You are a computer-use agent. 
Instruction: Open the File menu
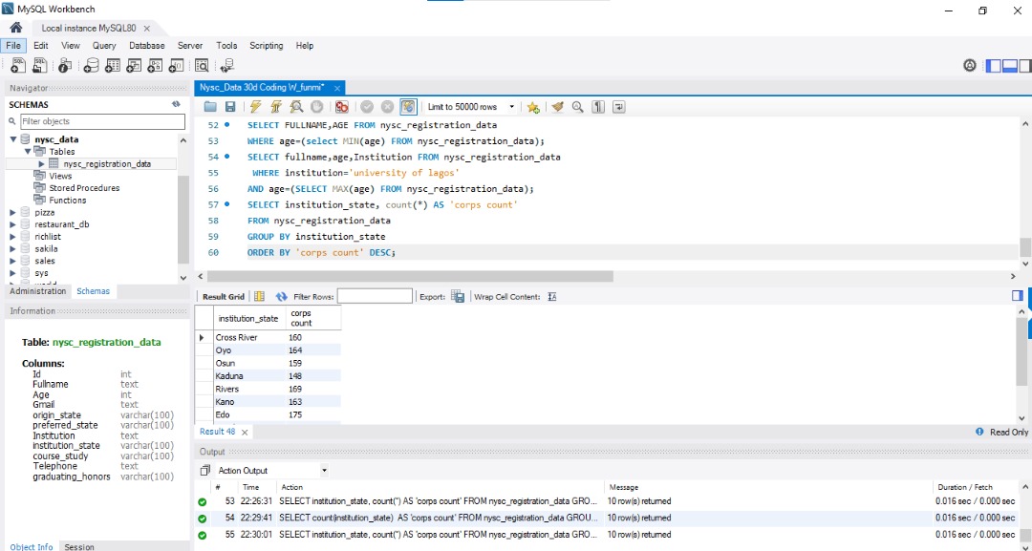click(x=13, y=46)
